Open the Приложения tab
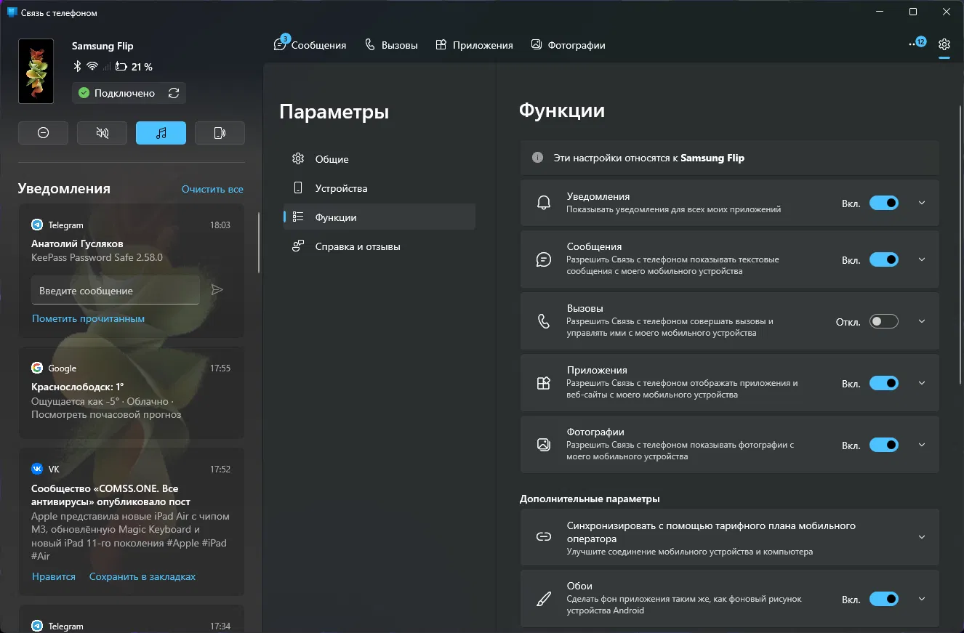 click(x=474, y=44)
